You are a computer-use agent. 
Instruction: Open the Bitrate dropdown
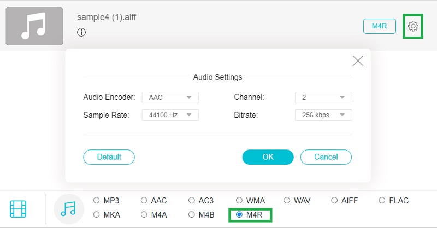(x=323, y=115)
